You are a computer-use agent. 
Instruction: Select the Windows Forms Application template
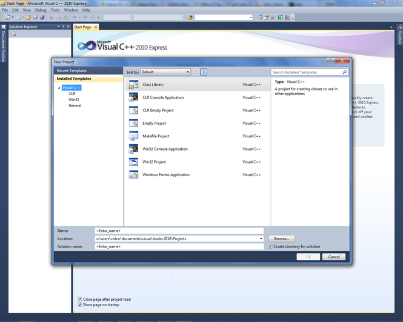point(198,174)
